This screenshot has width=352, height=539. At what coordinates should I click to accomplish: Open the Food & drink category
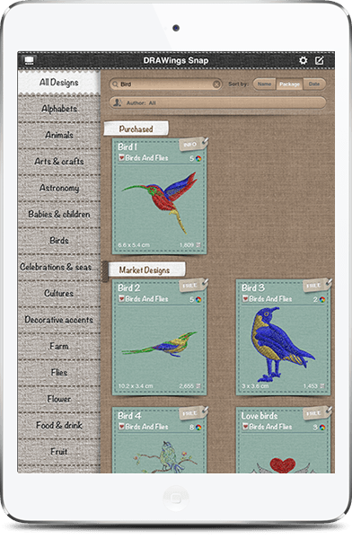point(58,425)
